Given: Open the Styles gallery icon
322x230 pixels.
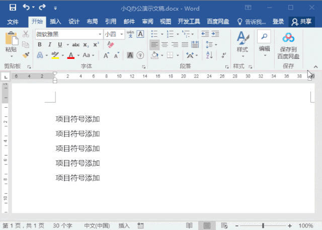Looking at the screenshot, I should click(243, 38).
